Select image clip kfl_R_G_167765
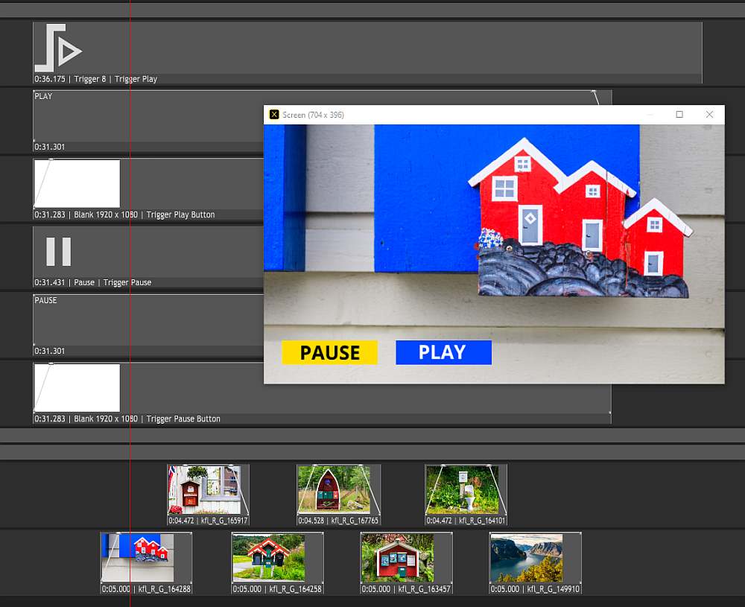Image resolution: width=745 pixels, height=607 pixels. point(337,489)
